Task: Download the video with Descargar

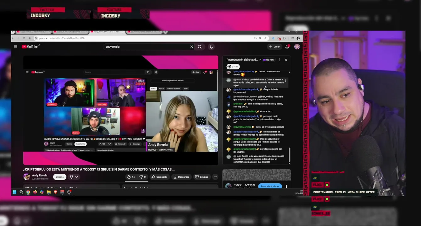Action: [181, 177]
